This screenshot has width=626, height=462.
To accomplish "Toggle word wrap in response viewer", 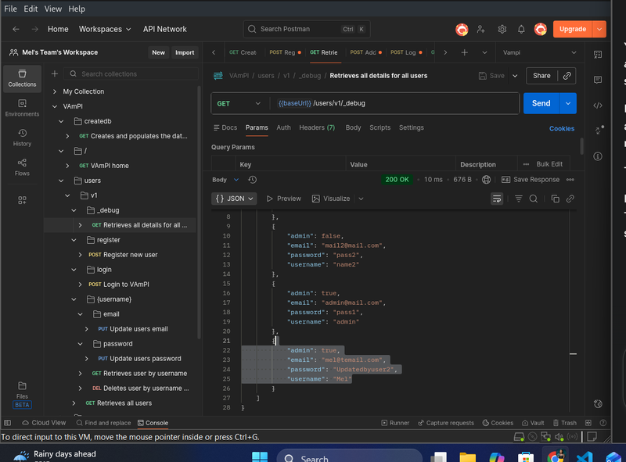I will click(x=496, y=199).
